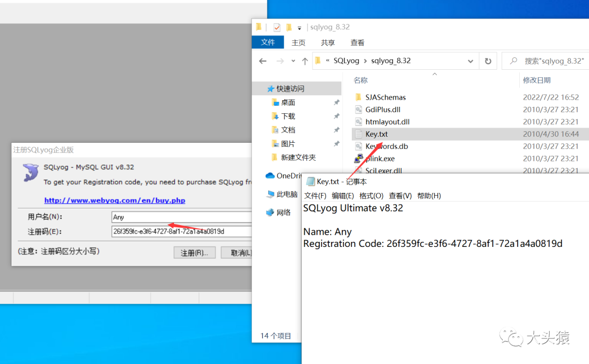Click the Key.txt file icon in list
Screen dimensions: 589x364
pos(358,134)
